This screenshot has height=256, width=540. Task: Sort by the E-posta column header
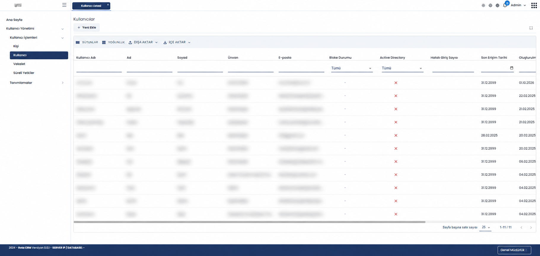click(x=285, y=57)
